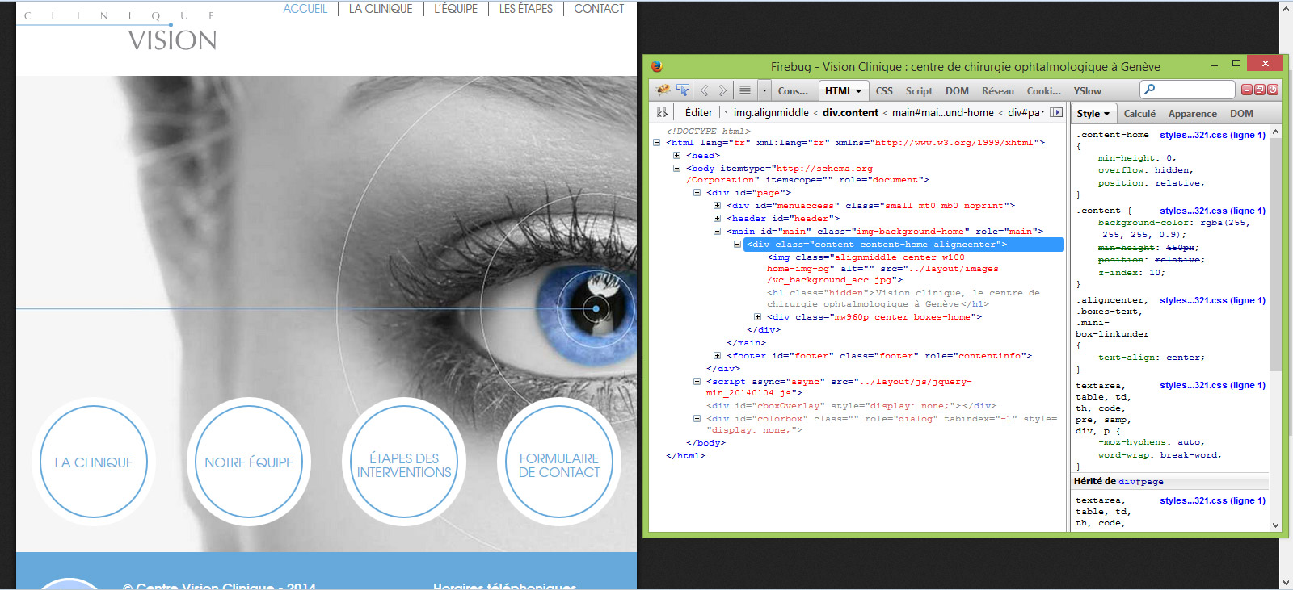Open the YSlow panel tab
The image size is (1293, 590).
coord(1088,91)
